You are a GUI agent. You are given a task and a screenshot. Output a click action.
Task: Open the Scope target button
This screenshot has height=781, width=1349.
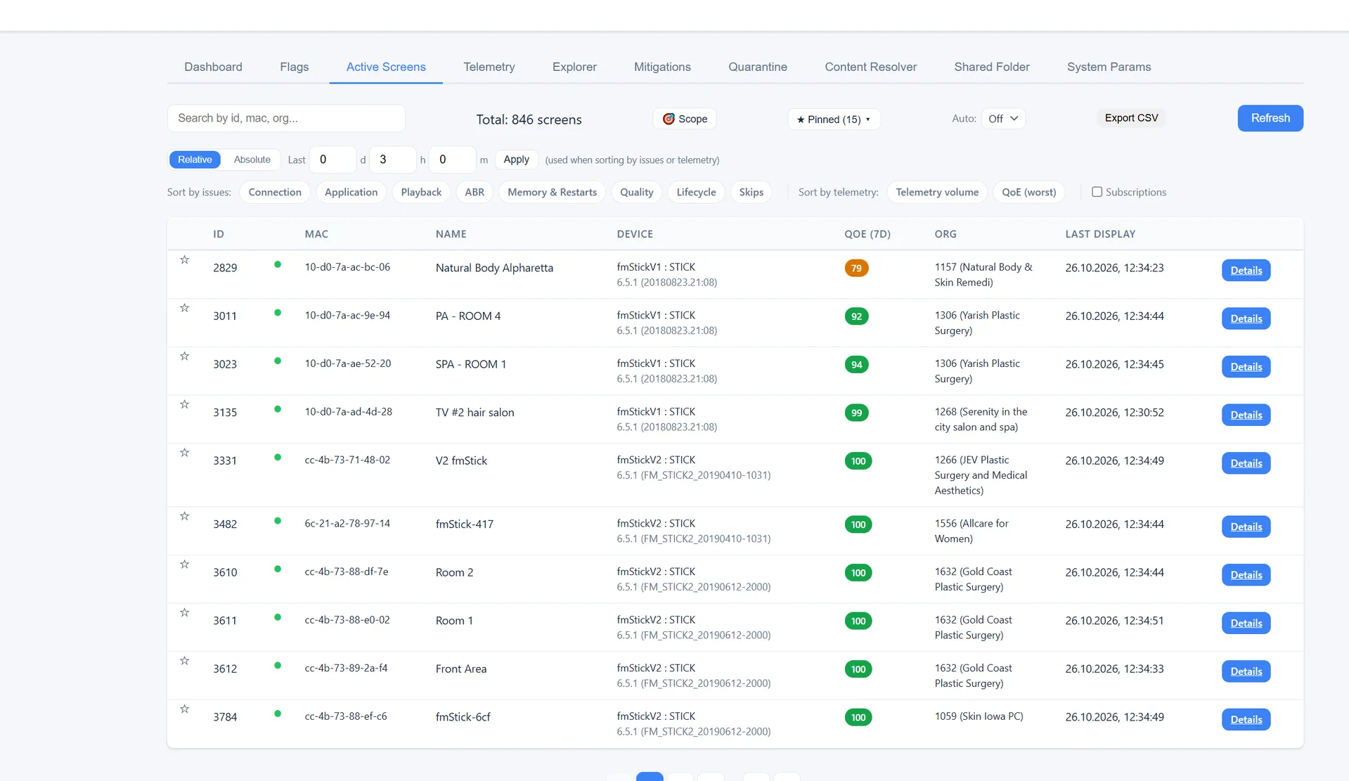click(685, 119)
